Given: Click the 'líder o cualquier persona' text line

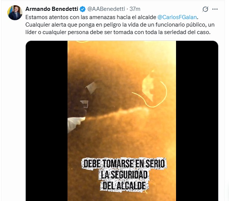Looking at the screenshot, I should coord(118,32).
